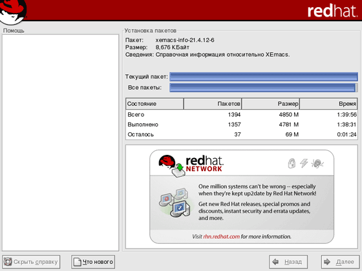Click the Текущий пакет progress bar
Image resolution: width=362 pixels, height=271 pixels.
(264, 77)
